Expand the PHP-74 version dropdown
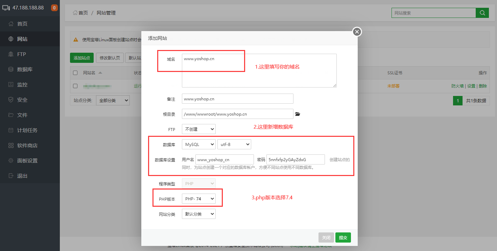497x251 pixels. [x=199, y=199]
